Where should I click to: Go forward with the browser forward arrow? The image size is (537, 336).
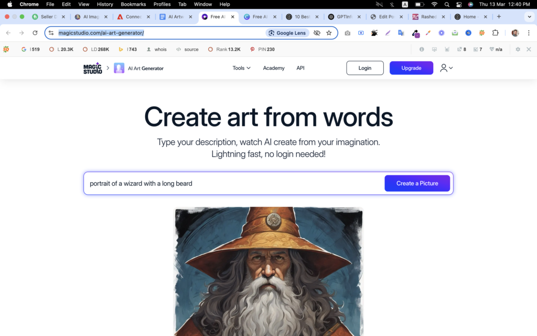coord(22,33)
